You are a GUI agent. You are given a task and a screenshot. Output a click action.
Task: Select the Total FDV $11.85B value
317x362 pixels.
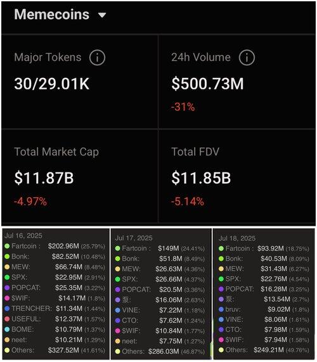coord(201,178)
